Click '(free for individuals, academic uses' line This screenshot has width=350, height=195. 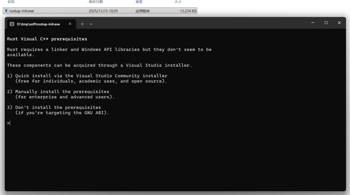pos(91,81)
